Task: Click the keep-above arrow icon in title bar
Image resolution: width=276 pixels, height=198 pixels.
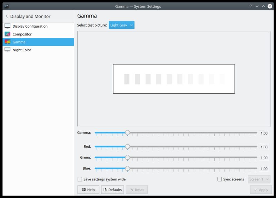Action: [264, 6]
